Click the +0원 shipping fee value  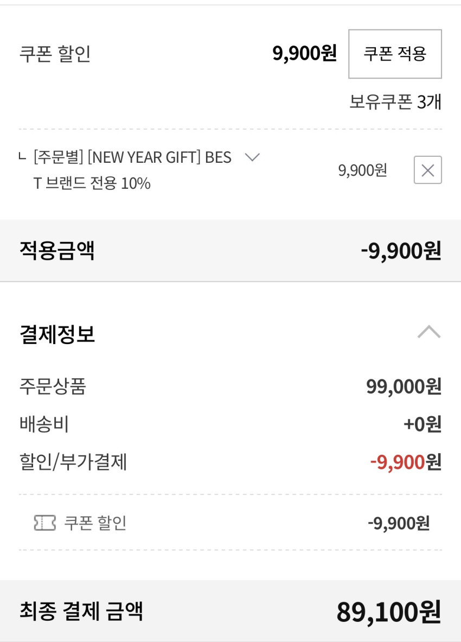[422, 424]
